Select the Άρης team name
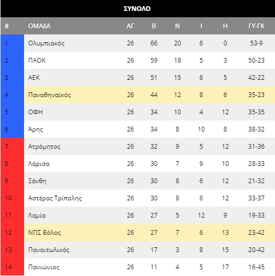275x276 pixels. point(36,129)
